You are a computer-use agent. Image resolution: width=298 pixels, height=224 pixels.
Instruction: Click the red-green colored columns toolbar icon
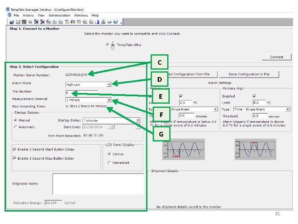(73, 22)
